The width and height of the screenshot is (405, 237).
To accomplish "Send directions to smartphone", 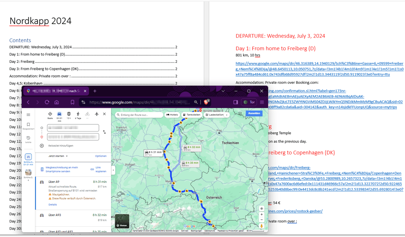I will [x=59, y=169].
